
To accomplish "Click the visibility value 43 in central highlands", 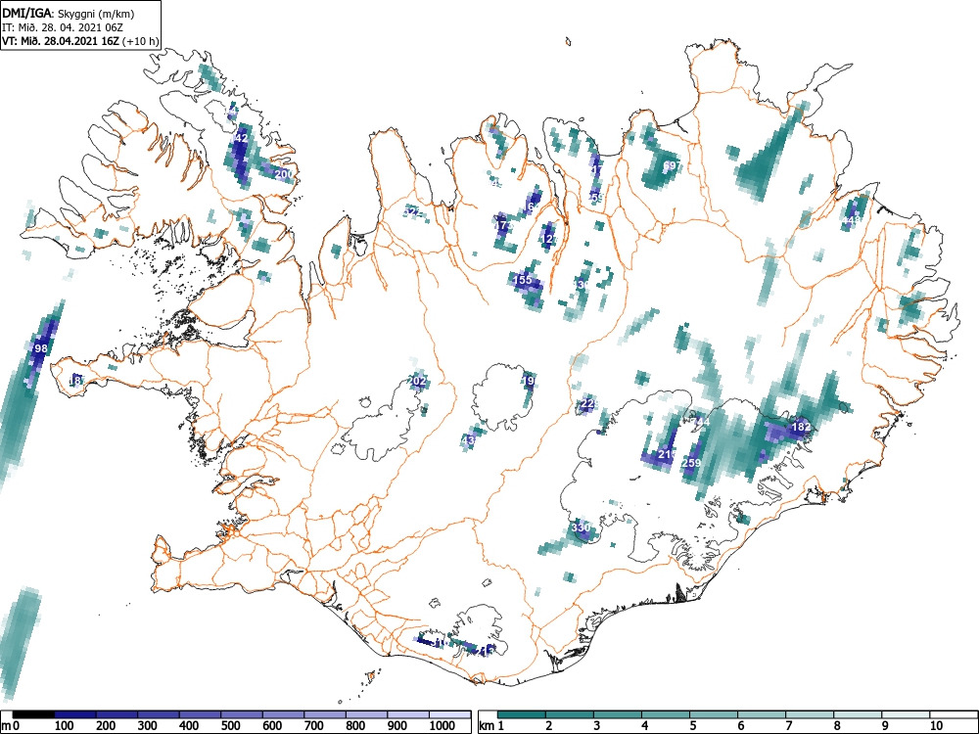I will click(x=468, y=440).
